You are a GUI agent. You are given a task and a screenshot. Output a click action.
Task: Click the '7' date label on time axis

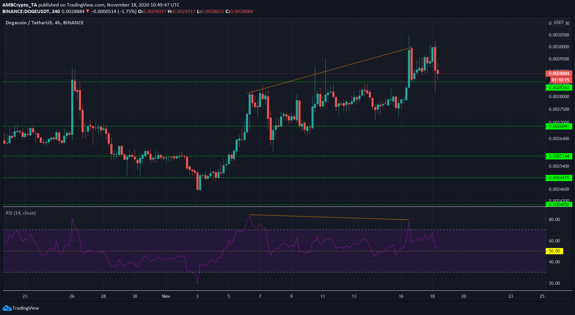pos(260,296)
